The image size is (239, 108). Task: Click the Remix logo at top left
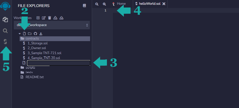coord(5,6)
